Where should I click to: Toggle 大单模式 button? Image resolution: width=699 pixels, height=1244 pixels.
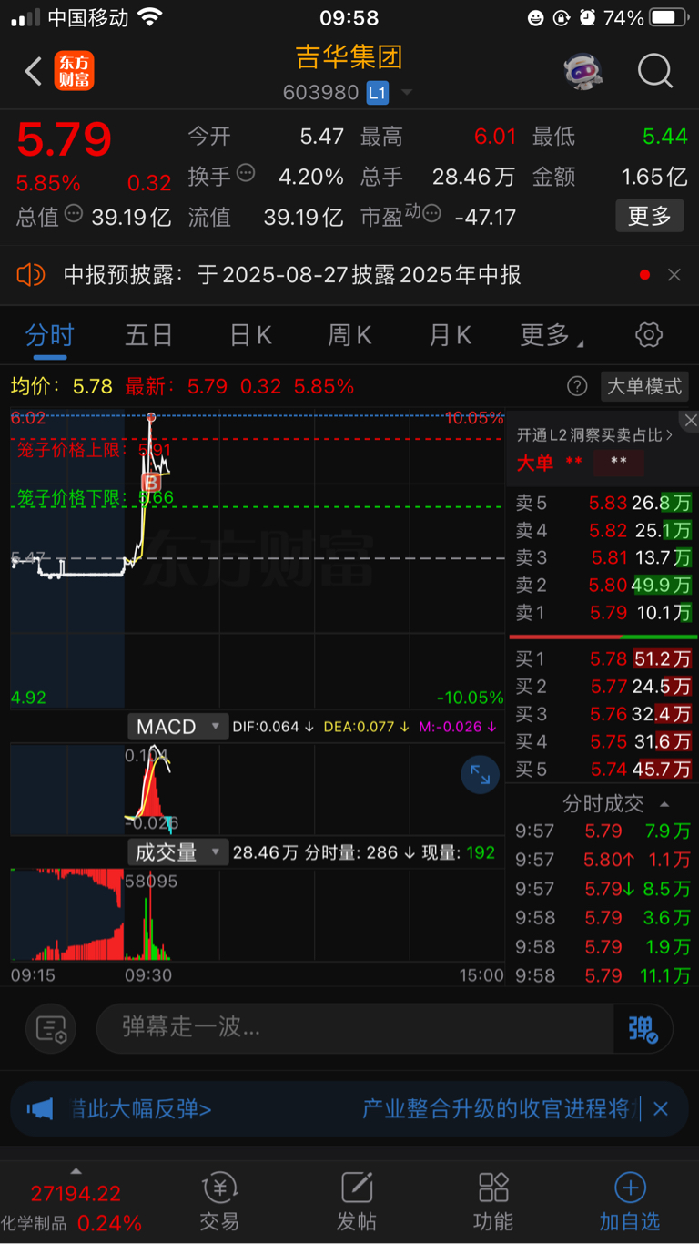click(x=644, y=386)
